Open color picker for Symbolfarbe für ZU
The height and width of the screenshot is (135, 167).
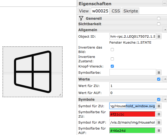pos(159,114)
